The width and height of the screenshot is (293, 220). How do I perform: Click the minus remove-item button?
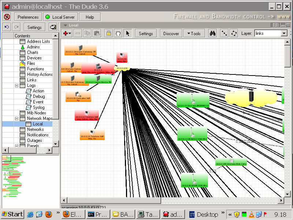pos(78,33)
